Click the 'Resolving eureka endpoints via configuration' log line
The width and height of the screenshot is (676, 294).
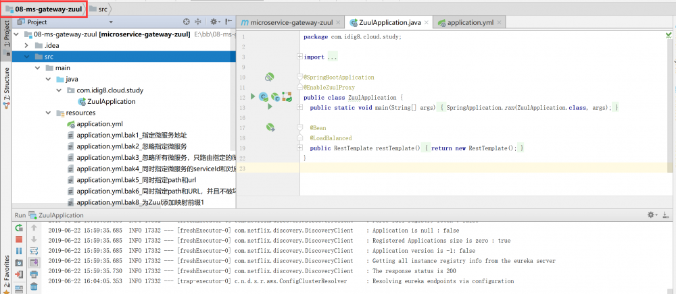click(443, 281)
